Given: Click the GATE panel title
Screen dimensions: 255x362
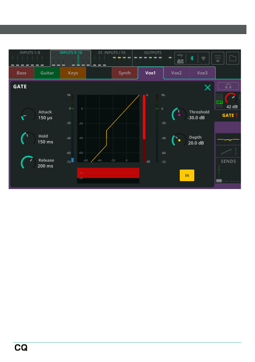Looking at the screenshot, I should 20,87.
